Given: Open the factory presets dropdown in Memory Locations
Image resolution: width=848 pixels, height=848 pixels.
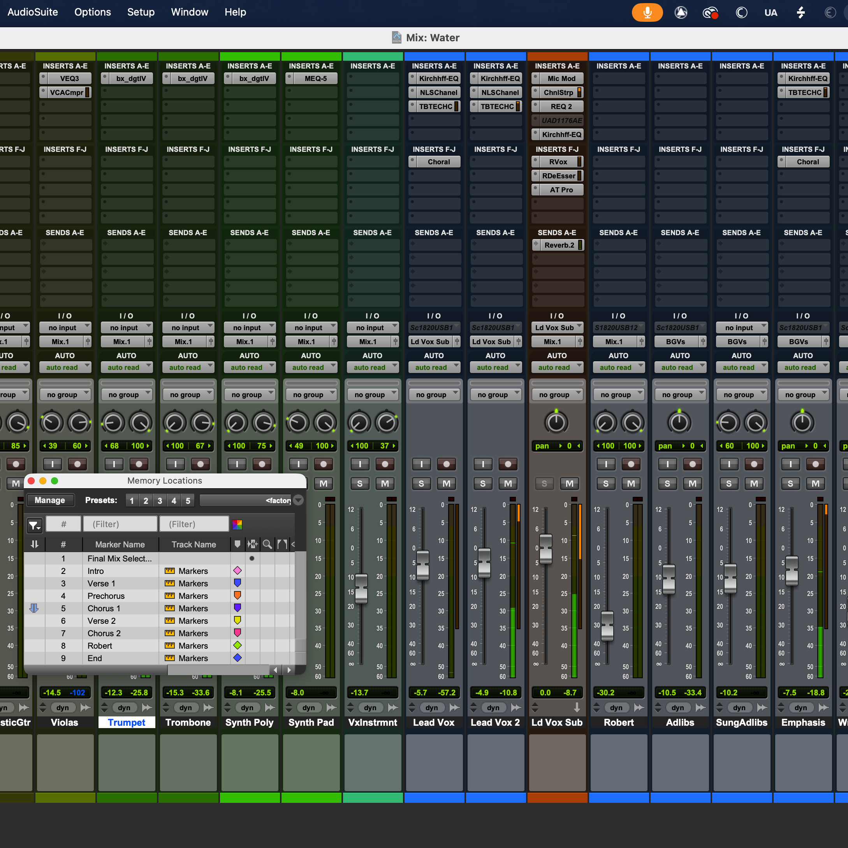Looking at the screenshot, I should point(298,500).
